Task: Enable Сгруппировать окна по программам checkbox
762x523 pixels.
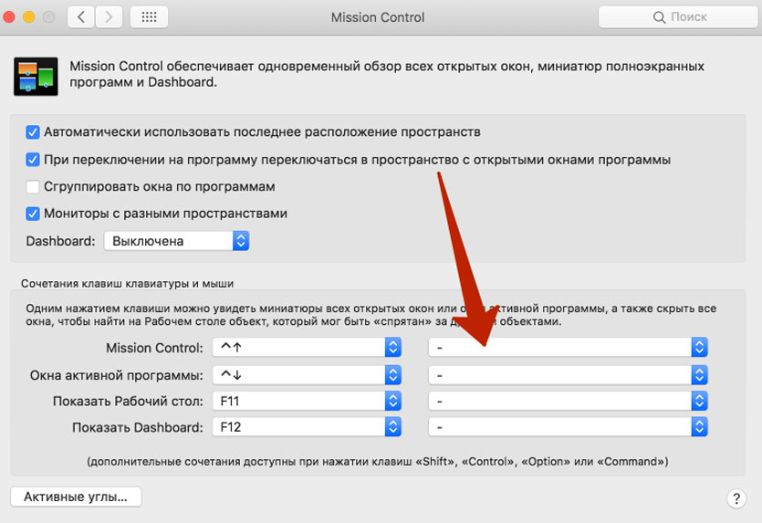Action: point(33,186)
